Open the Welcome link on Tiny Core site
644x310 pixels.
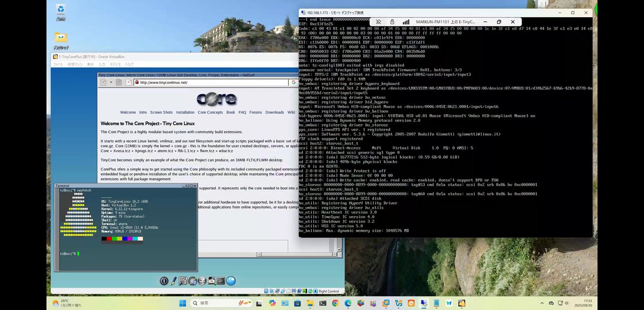point(128,112)
